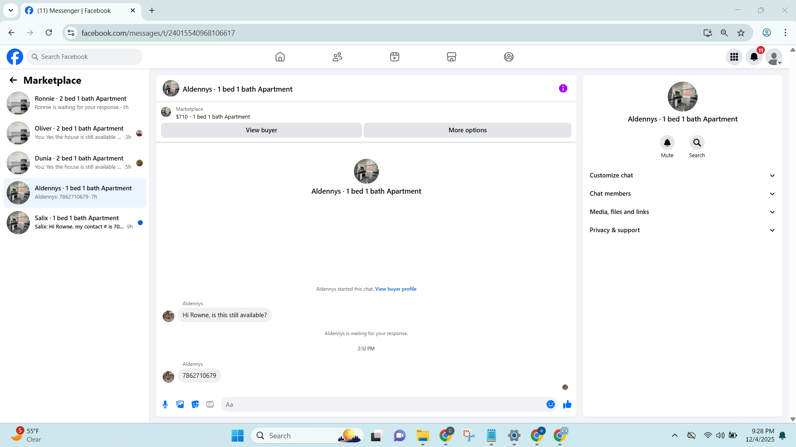
Task: Open Settings gear on the taskbar
Action: coord(514,435)
